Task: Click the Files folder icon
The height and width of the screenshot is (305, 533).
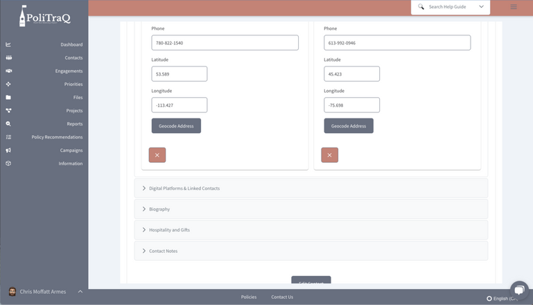Action: 8,98
